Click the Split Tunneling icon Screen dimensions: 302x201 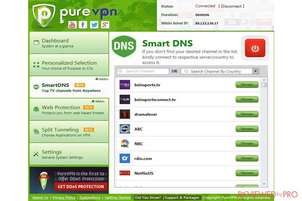click(x=36, y=132)
